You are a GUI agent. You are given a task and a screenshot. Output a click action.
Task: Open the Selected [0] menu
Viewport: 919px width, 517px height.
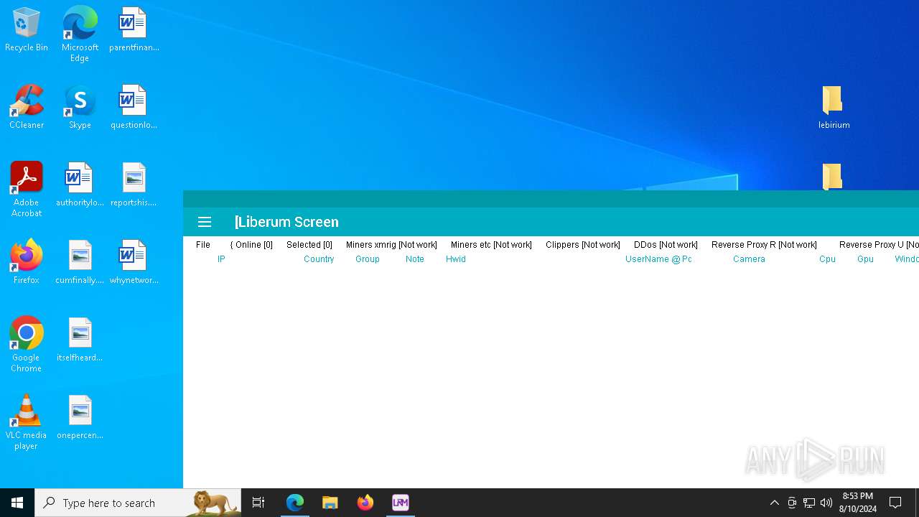click(x=309, y=245)
